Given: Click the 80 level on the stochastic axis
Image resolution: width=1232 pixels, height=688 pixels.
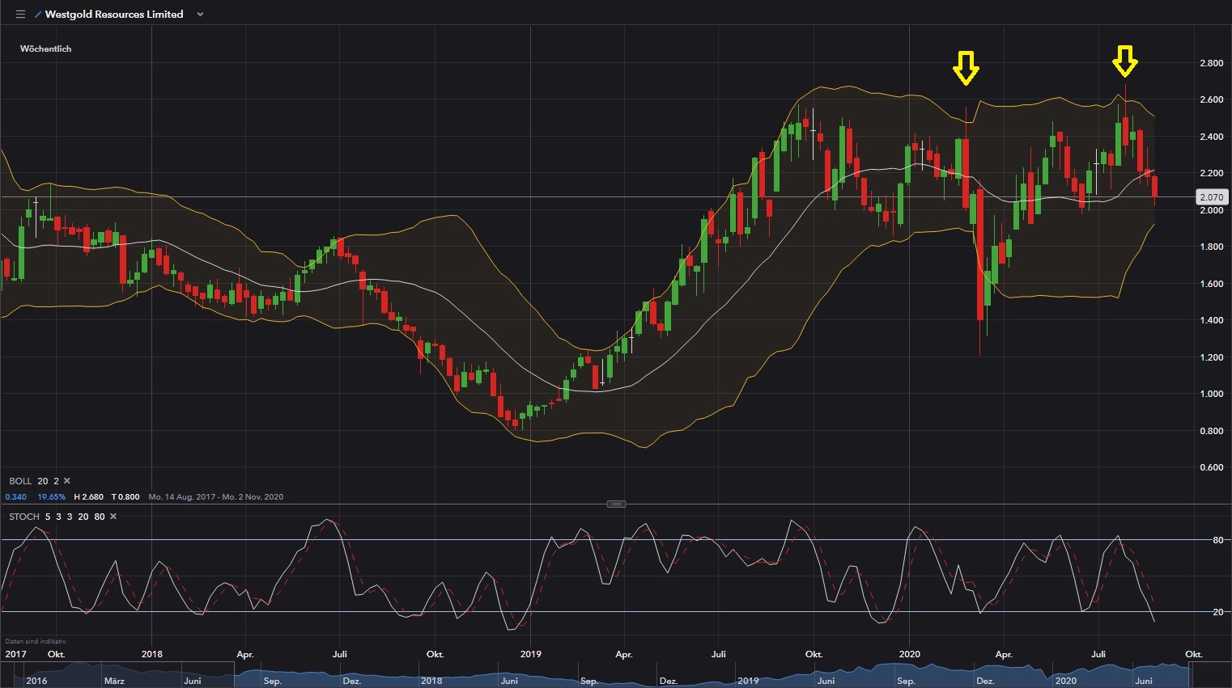Looking at the screenshot, I should click(x=1217, y=540).
